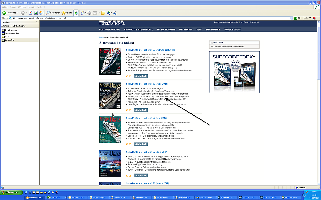Switch to the Courrier taskbar window
The height and width of the screenshot is (200, 321).
point(34,197)
